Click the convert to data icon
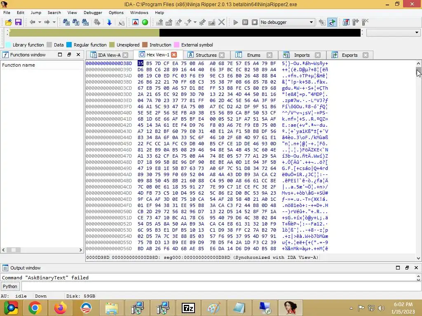The image size is (422, 316). point(169,22)
